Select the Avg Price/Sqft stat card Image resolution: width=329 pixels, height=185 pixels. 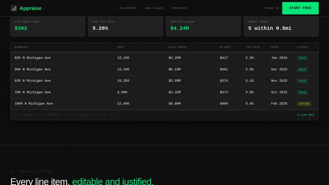tap(48, 26)
